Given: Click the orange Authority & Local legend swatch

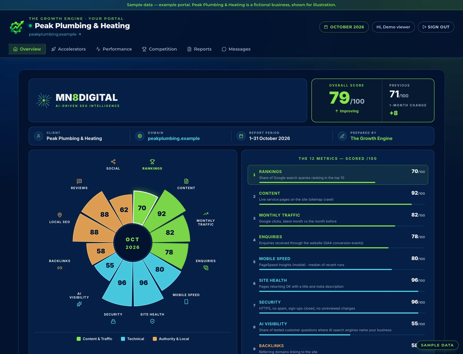Looking at the screenshot, I should tap(155, 339).
